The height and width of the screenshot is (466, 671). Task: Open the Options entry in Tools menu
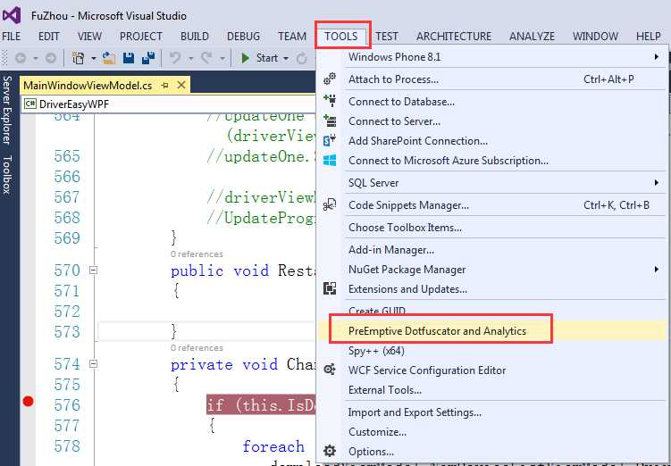click(x=492, y=452)
